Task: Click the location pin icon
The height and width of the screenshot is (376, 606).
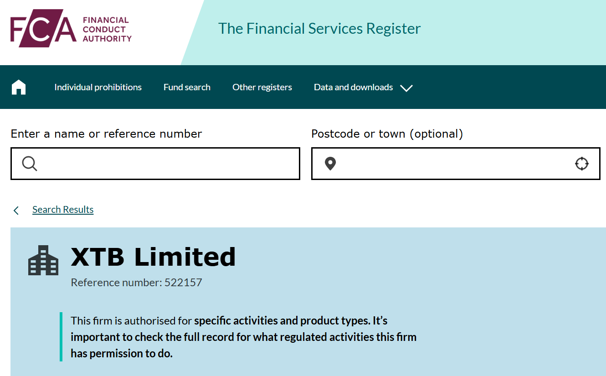Action: [x=330, y=164]
